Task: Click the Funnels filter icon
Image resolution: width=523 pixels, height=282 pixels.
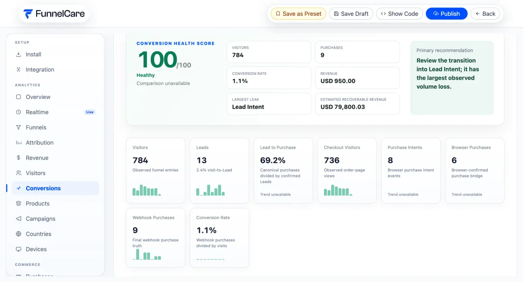Action: point(18,128)
